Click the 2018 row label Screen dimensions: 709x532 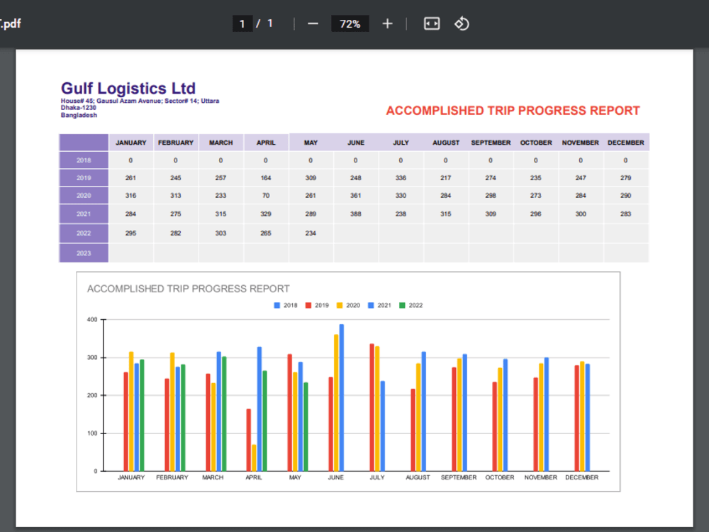(x=84, y=160)
